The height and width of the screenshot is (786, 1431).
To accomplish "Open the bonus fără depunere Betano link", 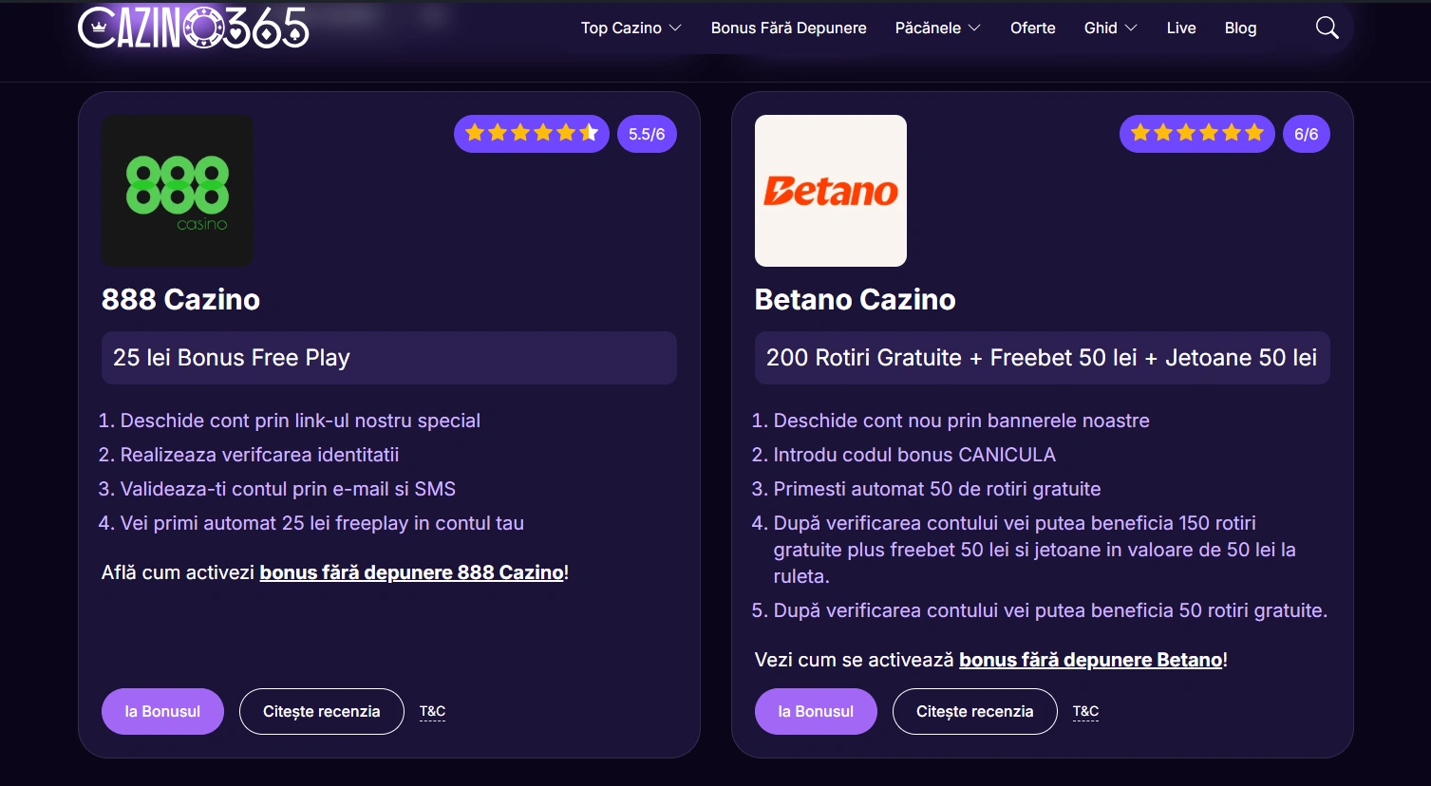I will point(1090,660).
